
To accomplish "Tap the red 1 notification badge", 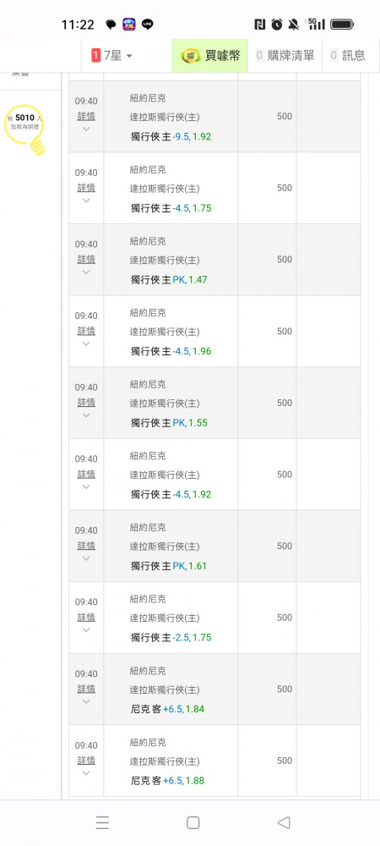I will click(95, 55).
